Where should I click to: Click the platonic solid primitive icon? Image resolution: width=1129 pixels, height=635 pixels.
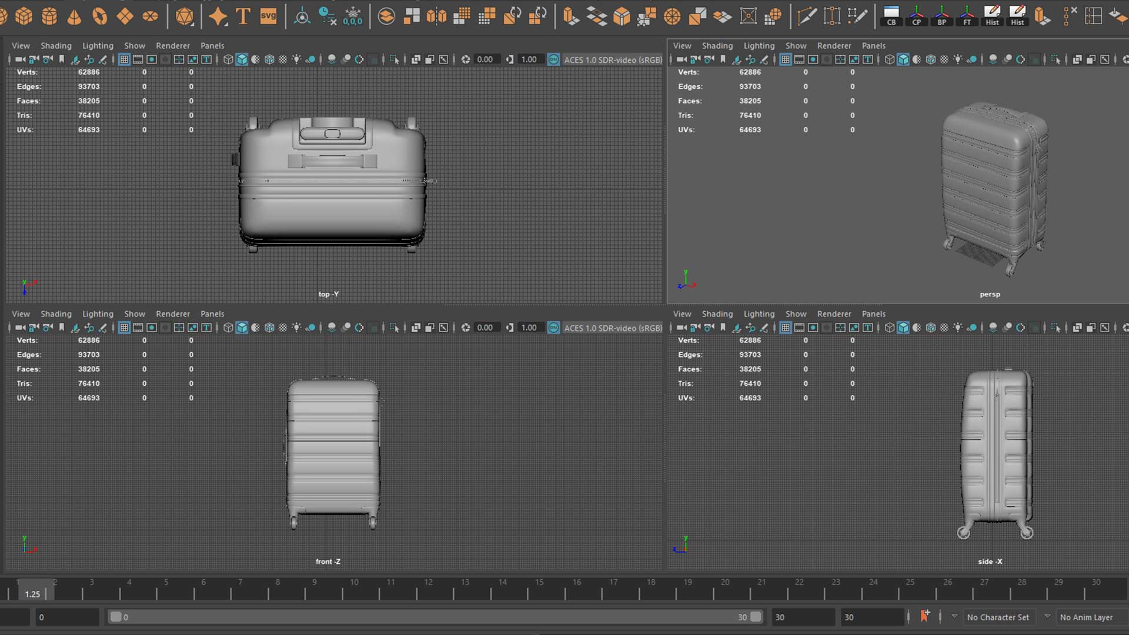(x=184, y=16)
